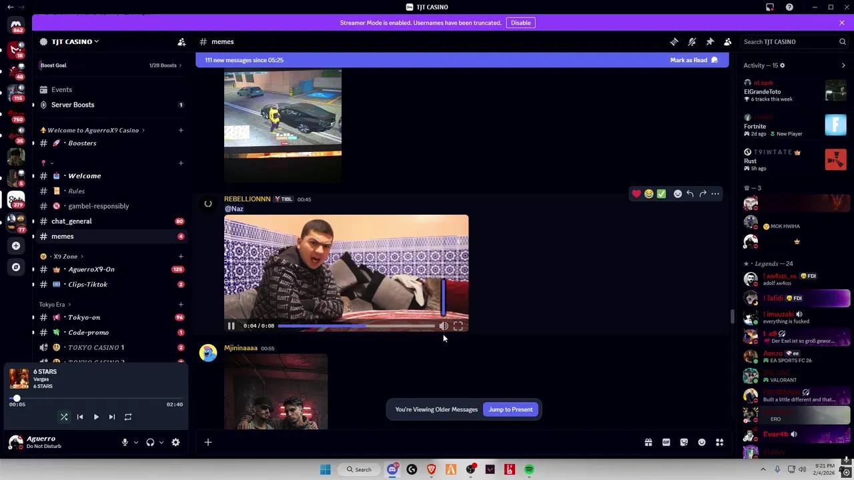854x480 pixels.
Task: Open the Threads icon in channel header
Action: (x=674, y=41)
